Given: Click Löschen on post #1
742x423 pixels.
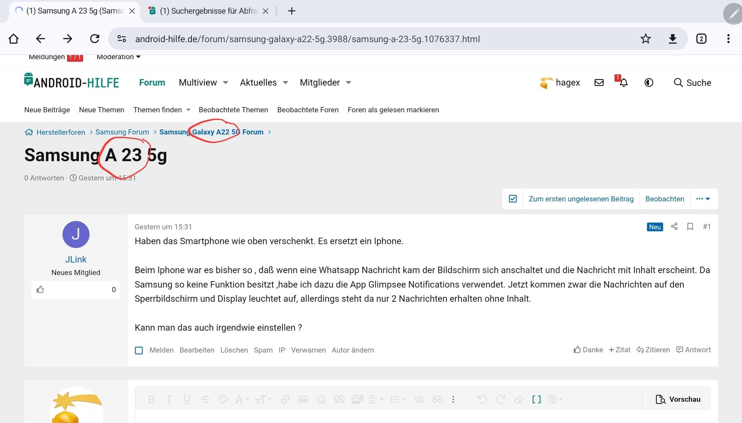Looking at the screenshot, I should tap(234, 350).
